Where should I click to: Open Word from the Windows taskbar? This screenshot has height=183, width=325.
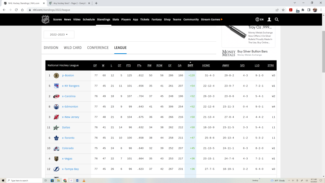[77, 180]
